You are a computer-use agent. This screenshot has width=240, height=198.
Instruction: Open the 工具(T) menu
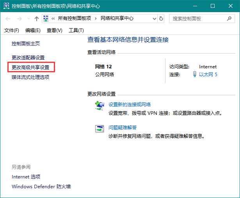point(76,30)
